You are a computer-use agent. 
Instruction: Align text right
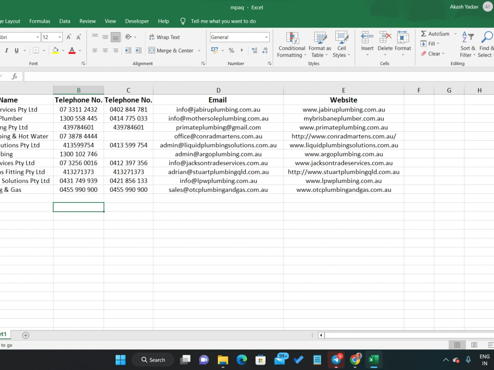pyautogui.click(x=116, y=50)
